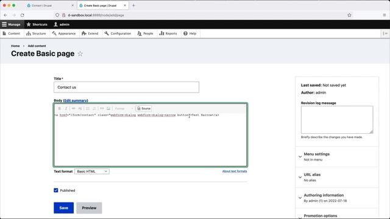Click the Image toolbar icon
The width and height of the screenshot is (390, 219).
(x=108, y=108)
